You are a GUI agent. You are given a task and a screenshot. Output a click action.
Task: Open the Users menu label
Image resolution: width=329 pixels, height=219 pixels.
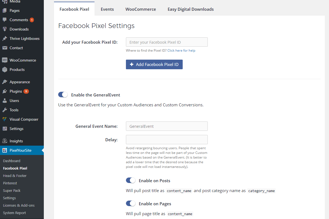pos(14,101)
